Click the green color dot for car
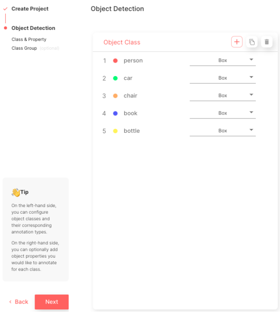The image size is (280, 313). click(115, 78)
